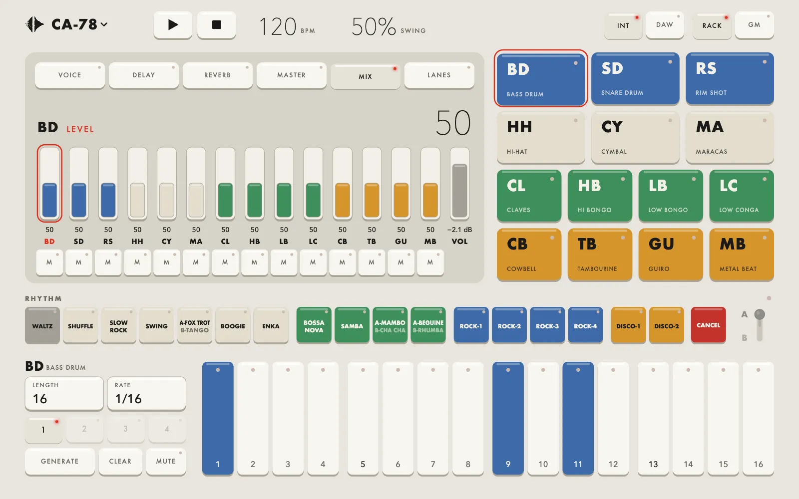Select the GU Guiro pad
This screenshot has height=499, width=799.
[x=671, y=254]
